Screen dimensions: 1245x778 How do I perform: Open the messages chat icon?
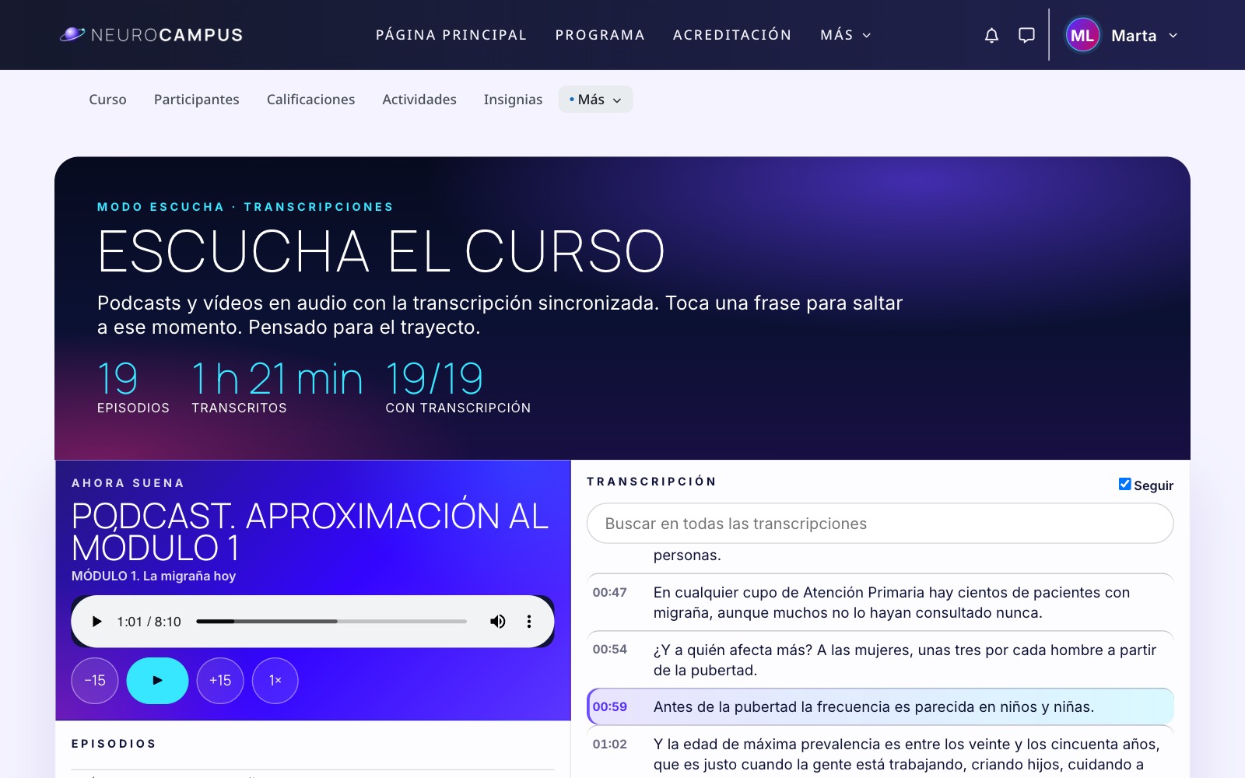click(1026, 35)
